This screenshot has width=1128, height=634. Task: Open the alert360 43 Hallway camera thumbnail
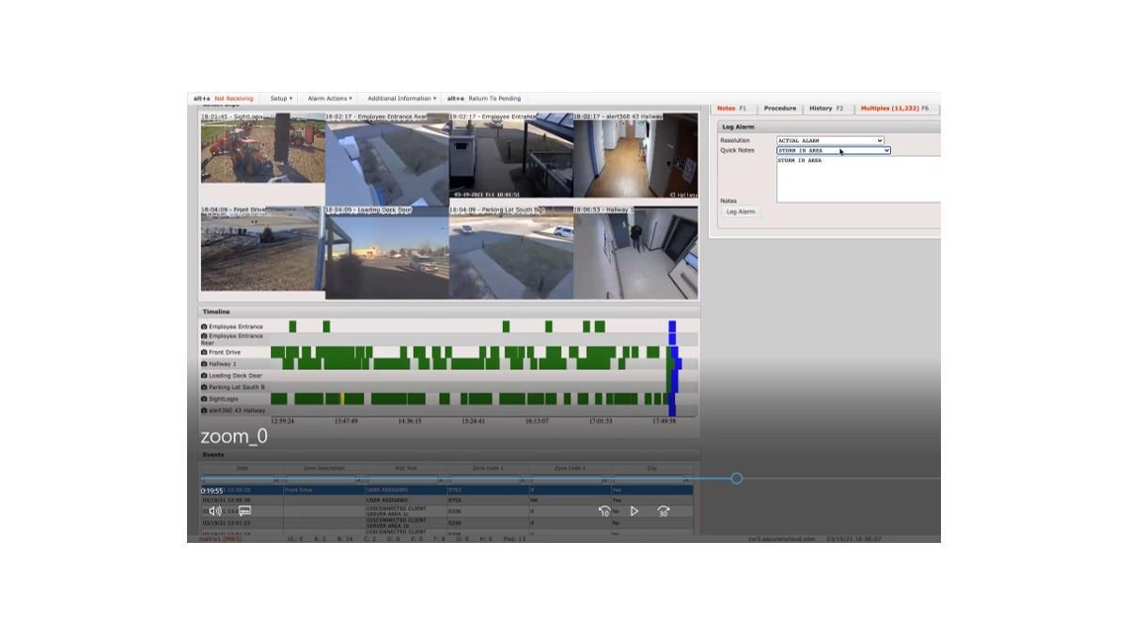pos(635,156)
